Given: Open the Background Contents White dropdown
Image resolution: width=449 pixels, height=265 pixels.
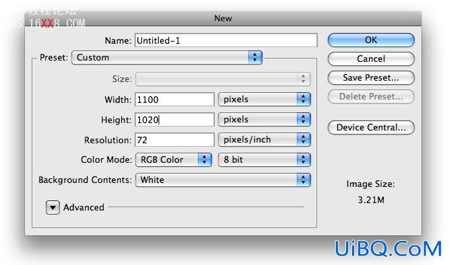Looking at the screenshot, I should (223, 180).
